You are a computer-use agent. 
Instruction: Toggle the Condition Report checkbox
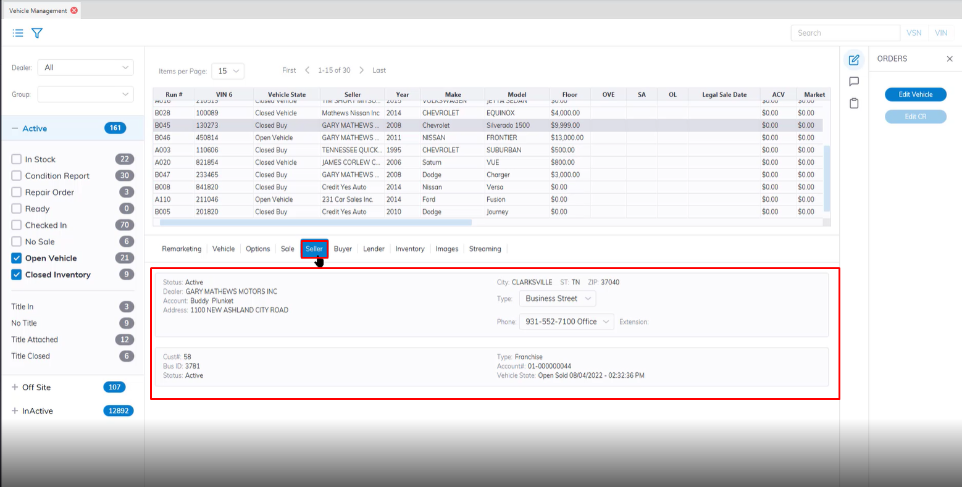click(17, 176)
